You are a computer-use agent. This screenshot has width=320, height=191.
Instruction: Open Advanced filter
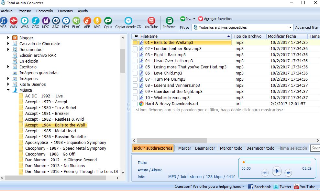pyautogui.click(x=307, y=27)
